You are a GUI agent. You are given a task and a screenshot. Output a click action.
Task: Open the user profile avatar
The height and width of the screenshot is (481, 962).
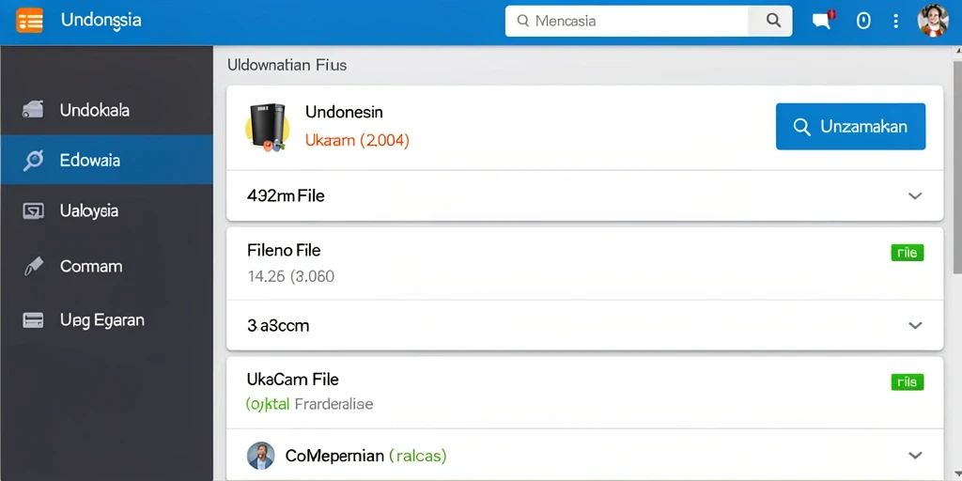coord(933,21)
